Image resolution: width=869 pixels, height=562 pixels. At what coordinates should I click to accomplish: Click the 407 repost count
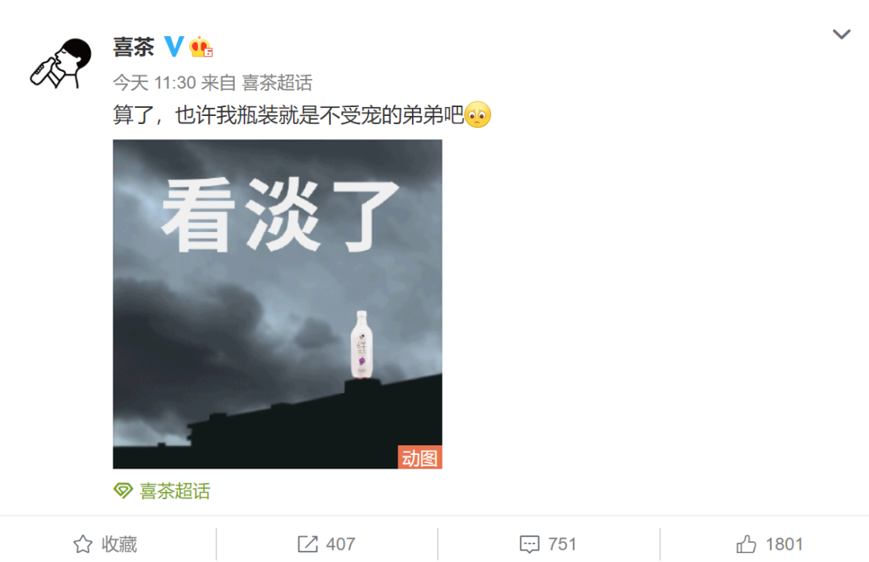(x=341, y=544)
